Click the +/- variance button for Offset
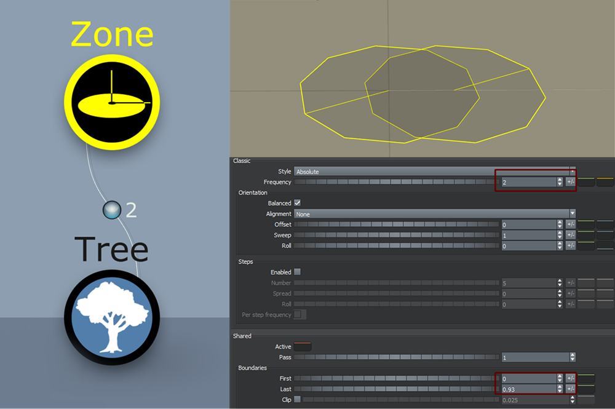615x409 pixels. click(571, 224)
